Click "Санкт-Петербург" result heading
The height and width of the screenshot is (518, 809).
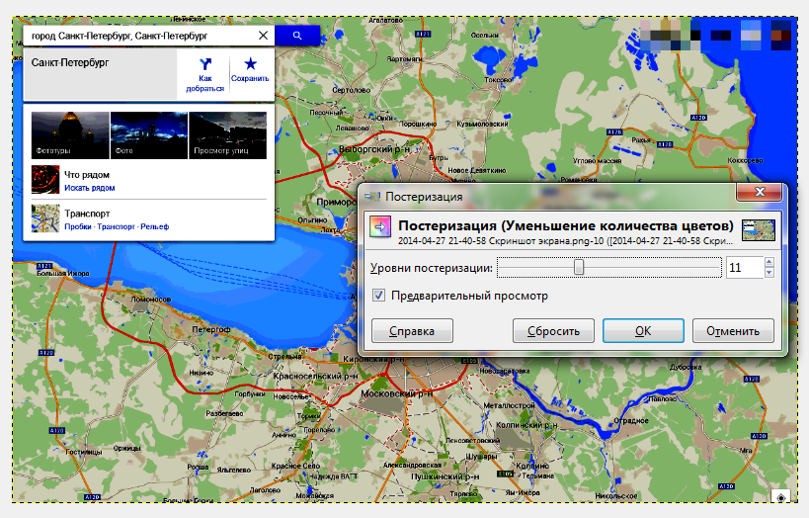pos(70,62)
